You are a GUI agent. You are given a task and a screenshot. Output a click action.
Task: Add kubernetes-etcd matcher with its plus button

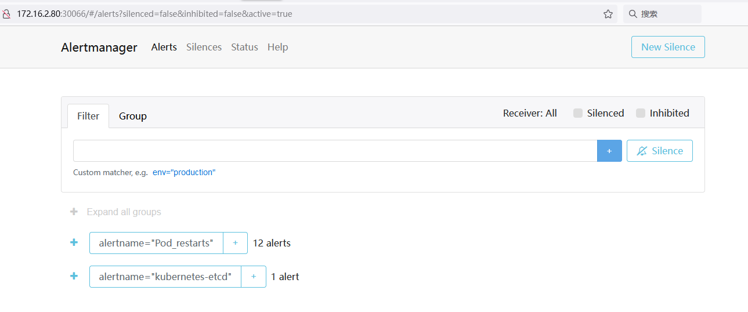click(x=254, y=277)
